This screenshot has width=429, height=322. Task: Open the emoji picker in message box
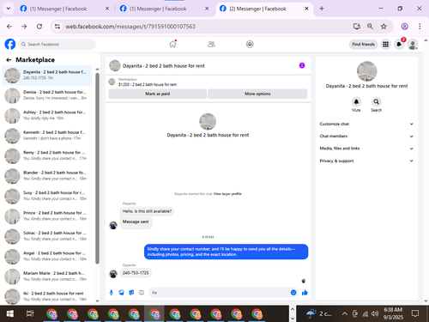click(293, 293)
